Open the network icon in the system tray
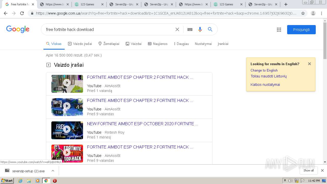This screenshot has width=327, height=184. pos(296,181)
